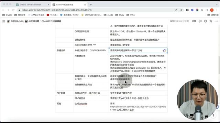Open the Notion sidebar hamburger menu
This screenshot has height=123, width=220.
click(4, 21)
